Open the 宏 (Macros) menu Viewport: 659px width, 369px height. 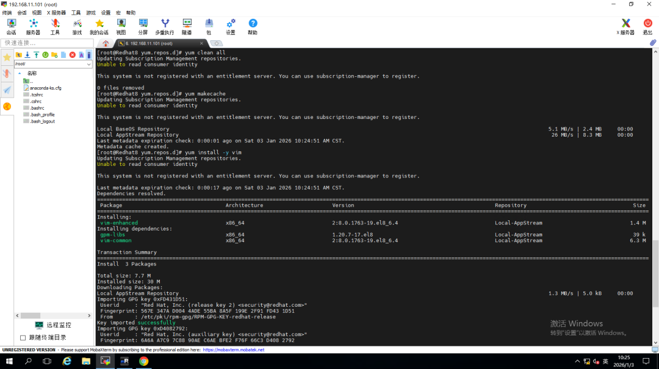coord(118,13)
